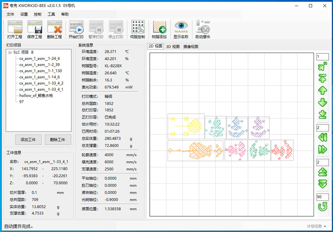This screenshot has height=232, width=333.
Task: Select the teal part in 2D view
Action: click(x=215, y=127)
